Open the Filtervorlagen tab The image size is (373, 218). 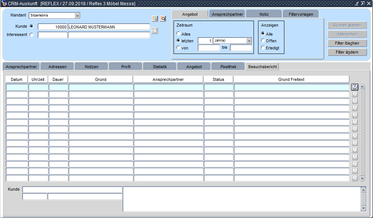(301, 14)
